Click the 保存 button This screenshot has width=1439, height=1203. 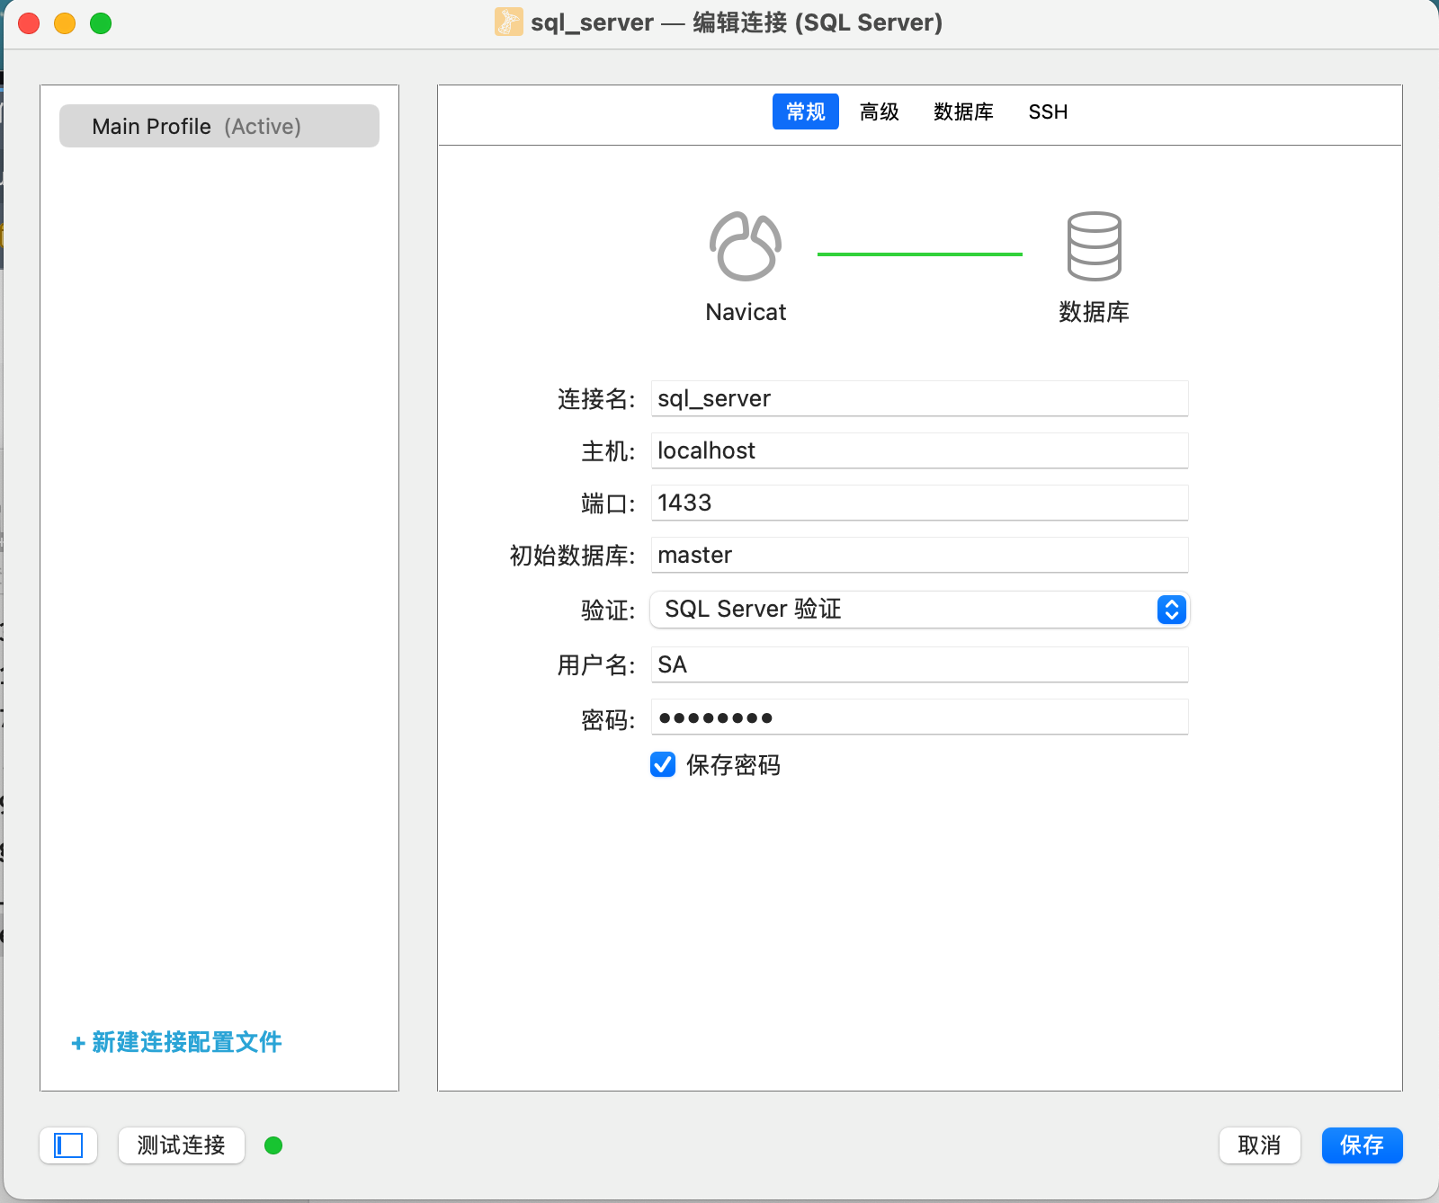[1363, 1145]
